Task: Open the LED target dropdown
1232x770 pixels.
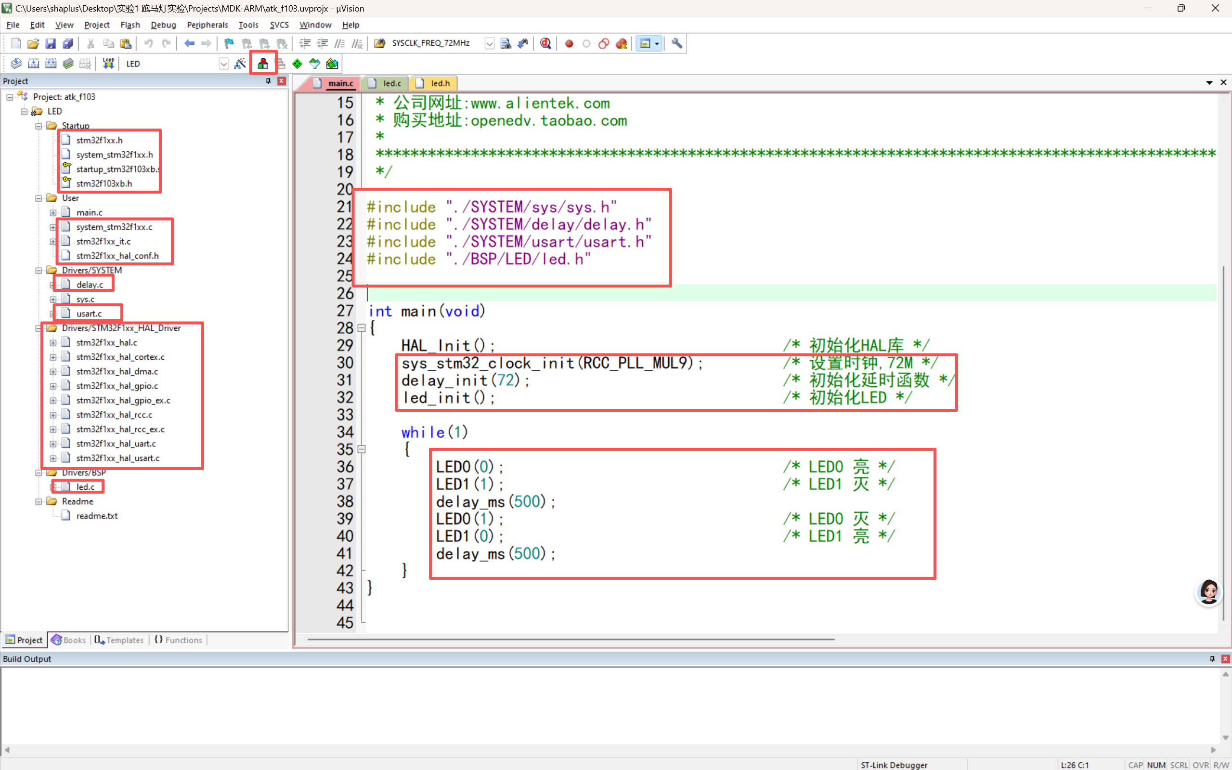Action: click(223, 64)
